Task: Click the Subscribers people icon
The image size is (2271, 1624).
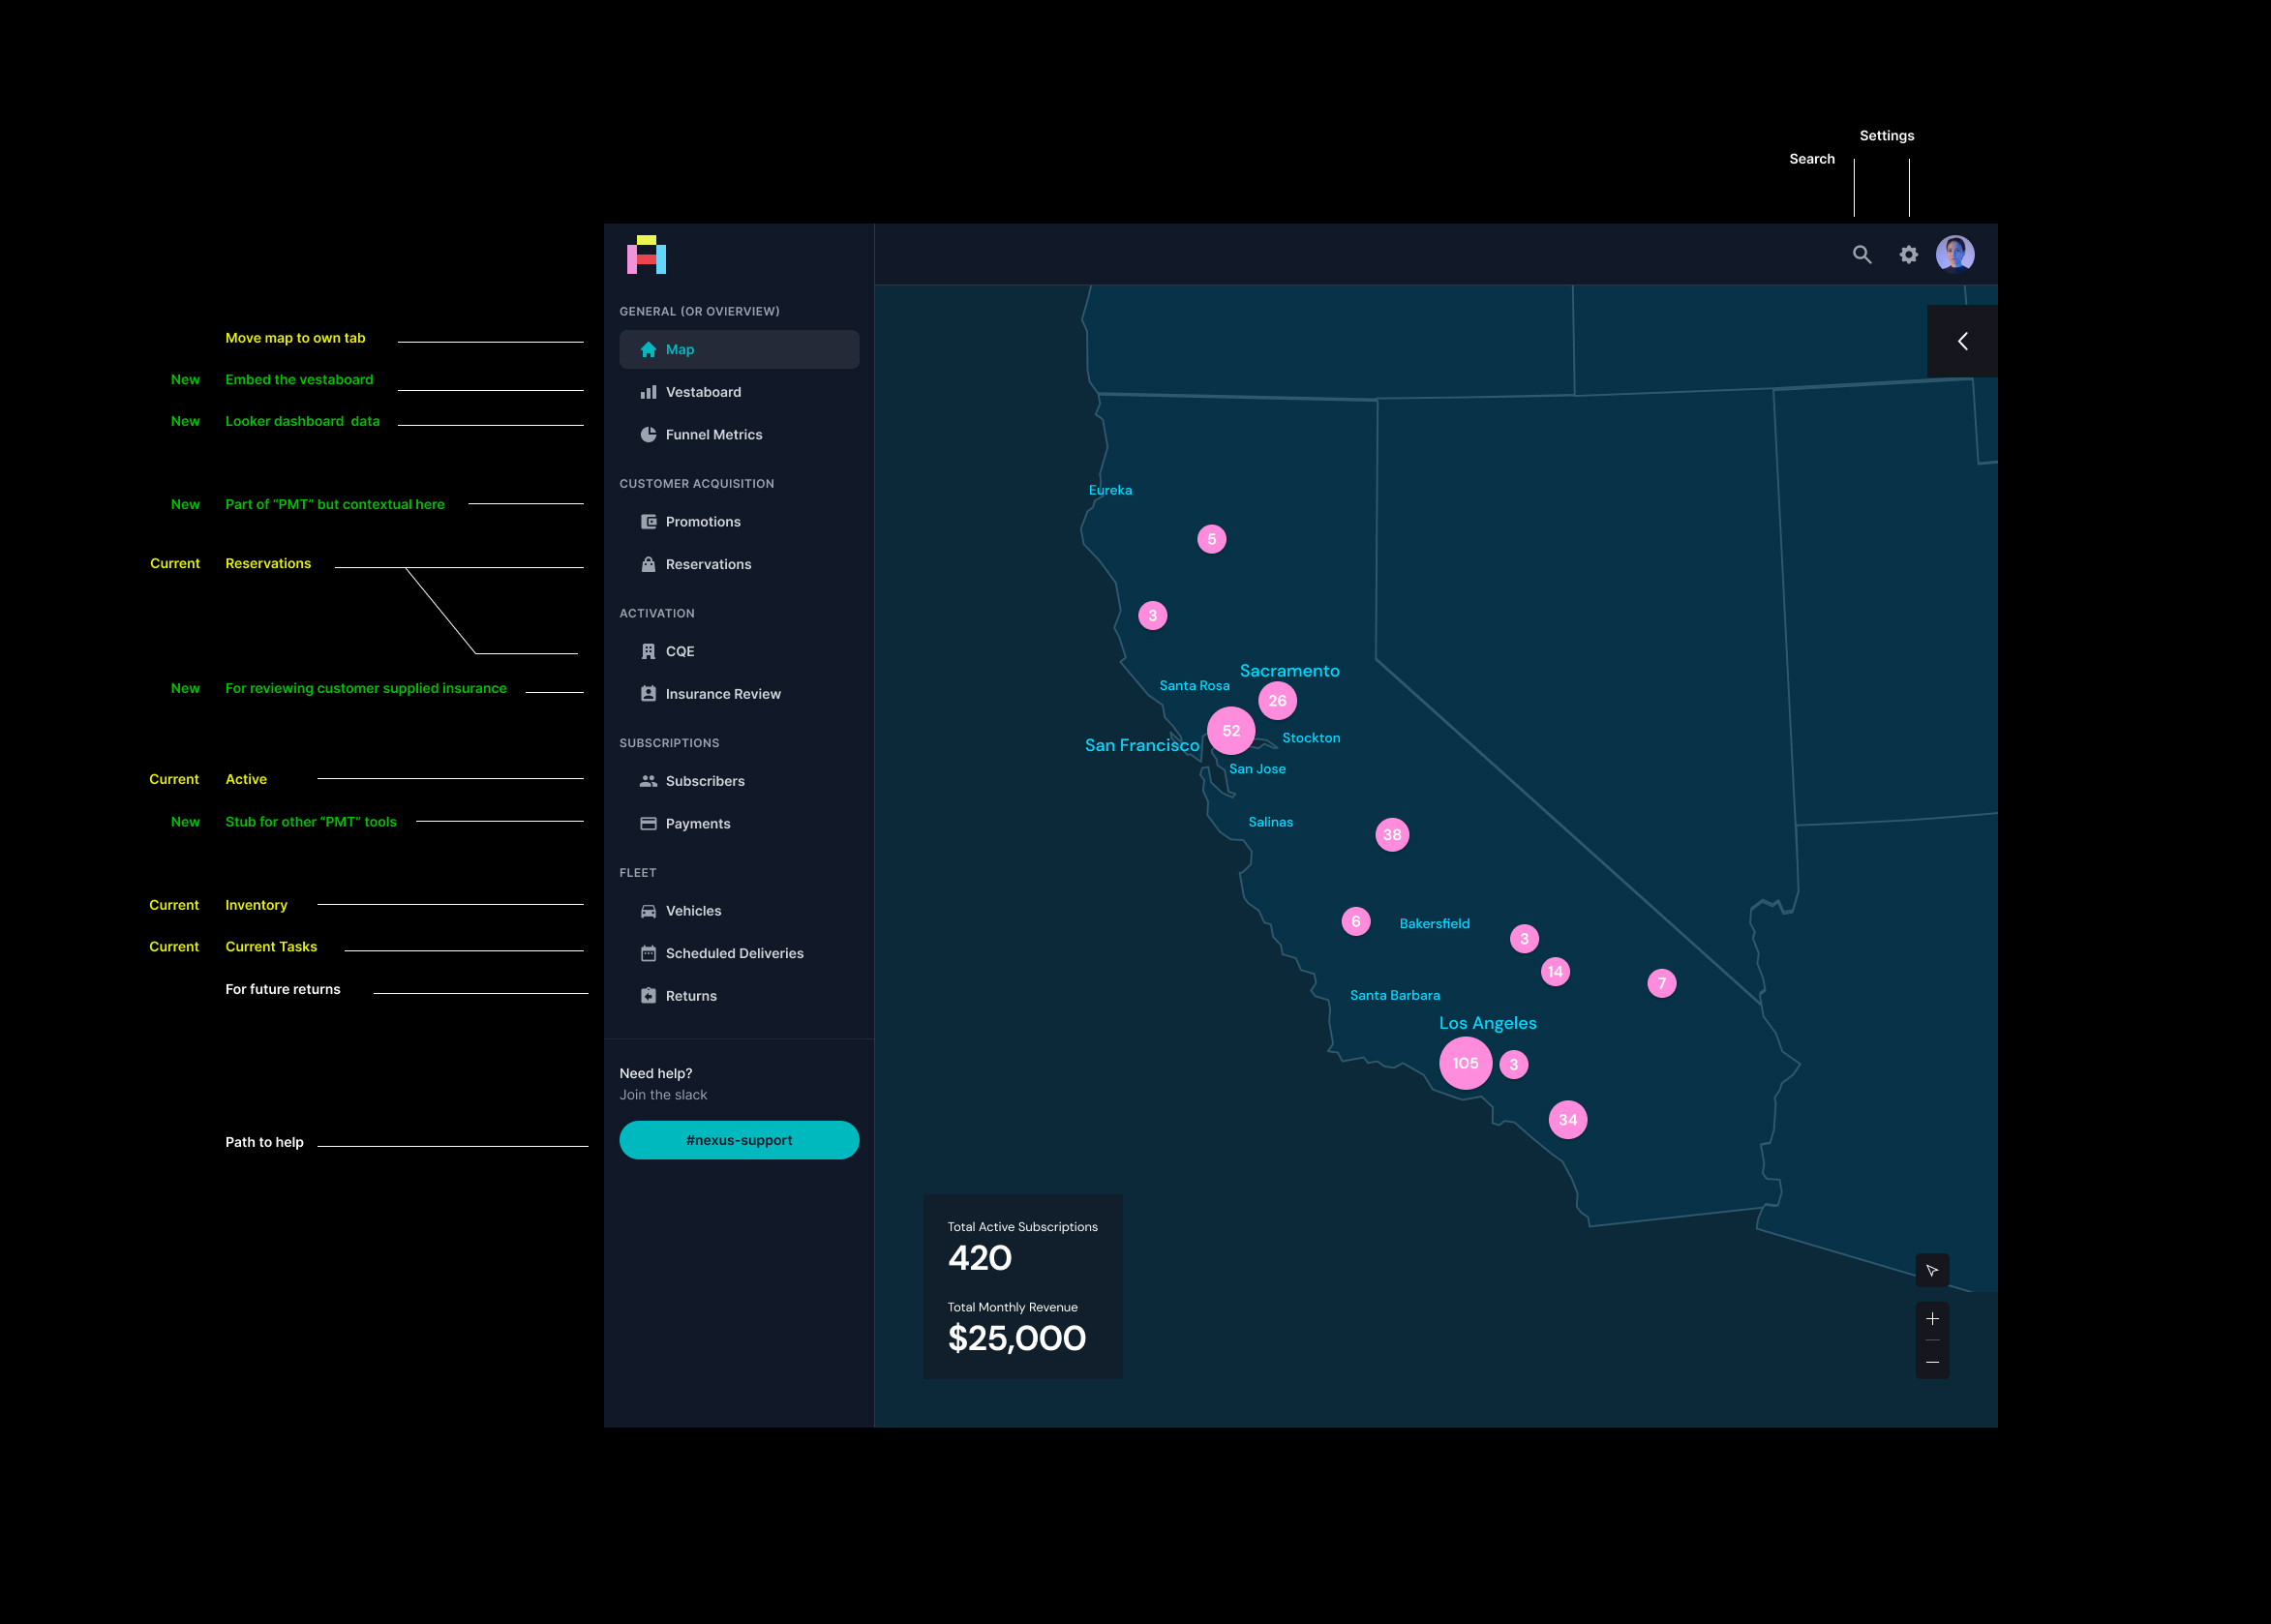Action: (x=648, y=781)
